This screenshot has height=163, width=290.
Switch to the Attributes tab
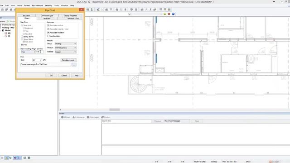coord(47,19)
